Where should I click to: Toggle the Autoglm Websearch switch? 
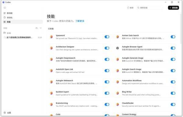107,82
